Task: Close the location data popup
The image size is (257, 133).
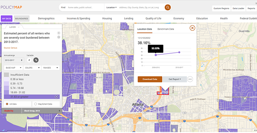Action: point(192,28)
